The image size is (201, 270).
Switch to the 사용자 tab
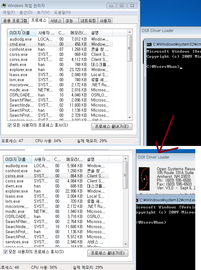coord(105,21)
